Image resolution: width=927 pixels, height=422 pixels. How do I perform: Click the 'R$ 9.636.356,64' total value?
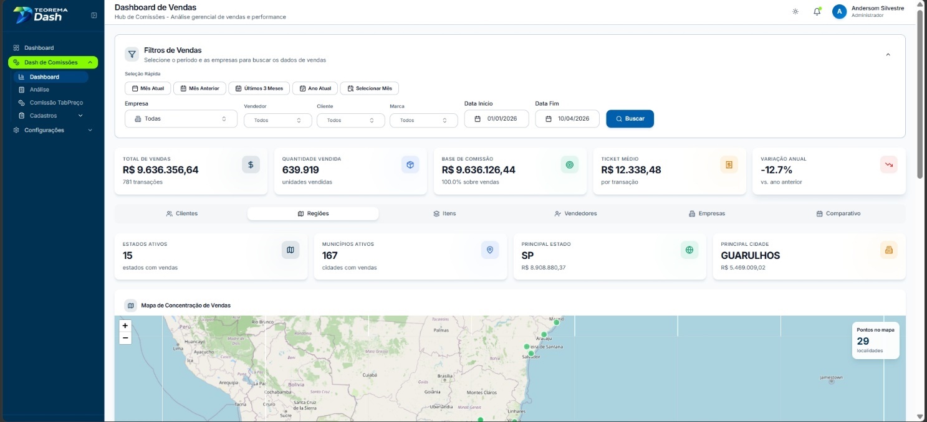pyautogui.click(x=161, y=170)
